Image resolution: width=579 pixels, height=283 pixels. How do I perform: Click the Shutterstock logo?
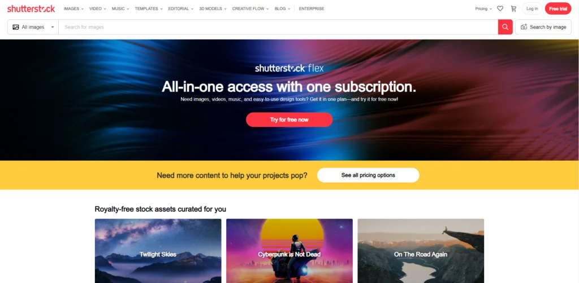(31, 9)
